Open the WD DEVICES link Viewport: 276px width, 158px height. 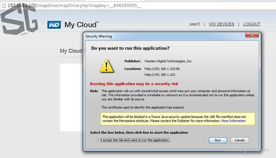(x=222, y=24)
